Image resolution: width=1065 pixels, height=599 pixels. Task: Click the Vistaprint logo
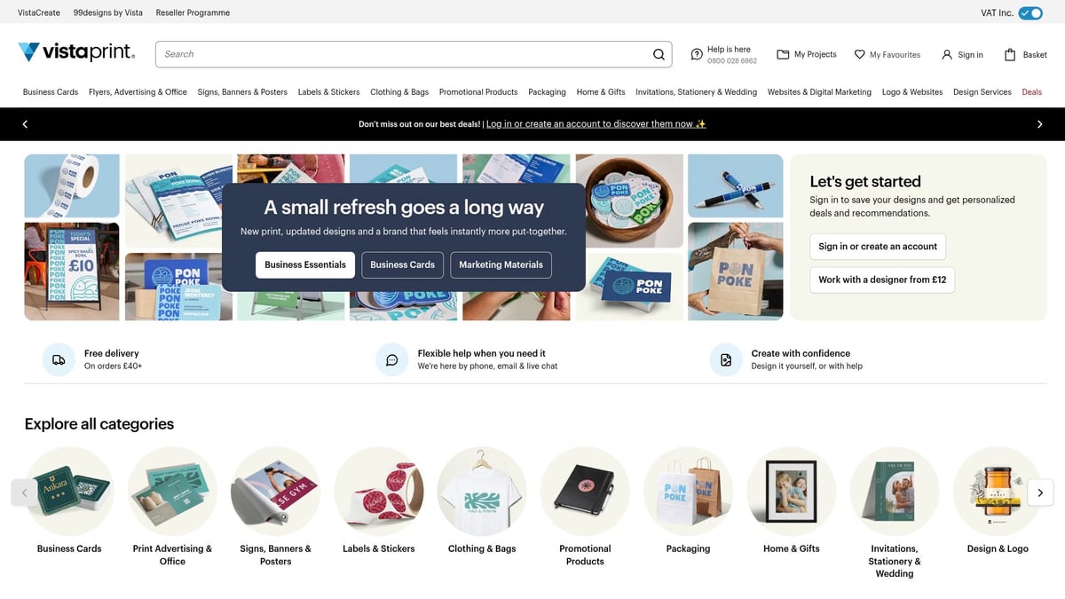pyautogui.click(x=76, y=52)
